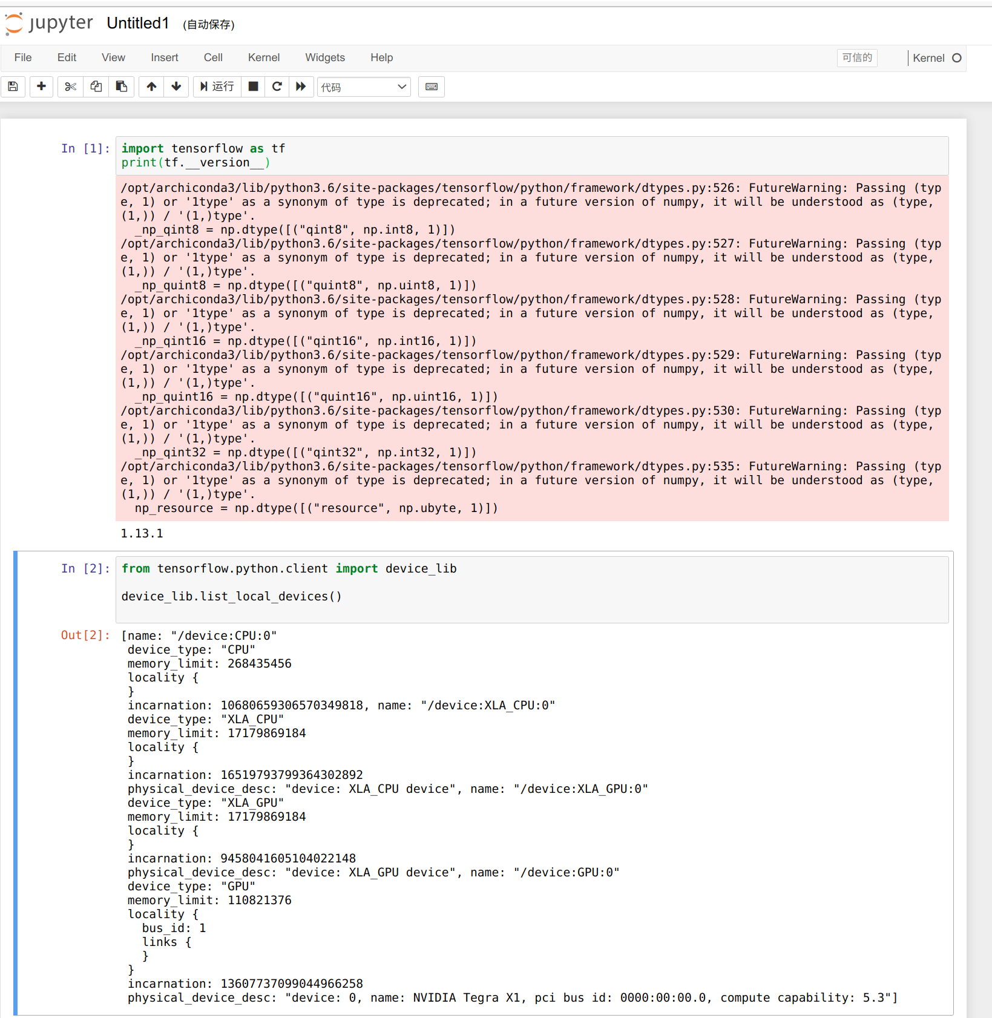
Task: Copy selected cells icon
Action: 96,87
